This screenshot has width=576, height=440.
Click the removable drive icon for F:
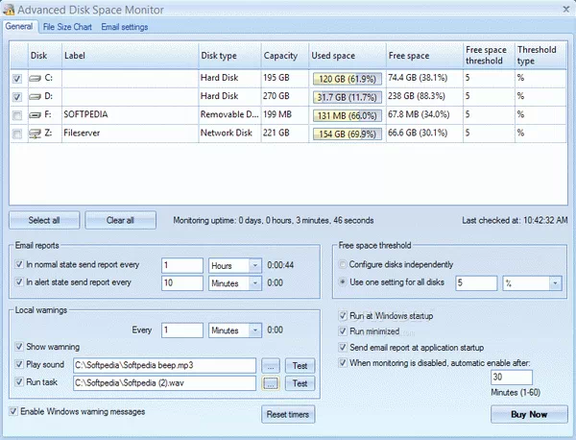(35, 115)
